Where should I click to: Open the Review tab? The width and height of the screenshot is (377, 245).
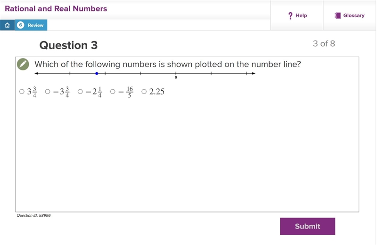point(31,25)
